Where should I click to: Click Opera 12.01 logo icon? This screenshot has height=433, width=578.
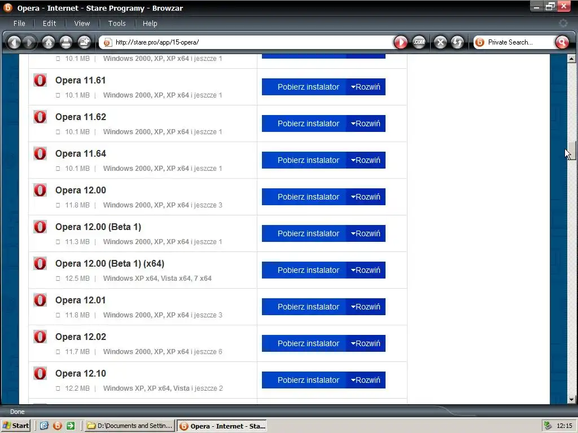tap(40, 300)
